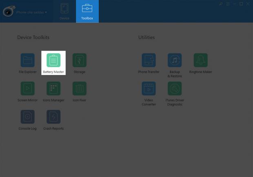Launch Video Converter

click(x=149, y=88)
